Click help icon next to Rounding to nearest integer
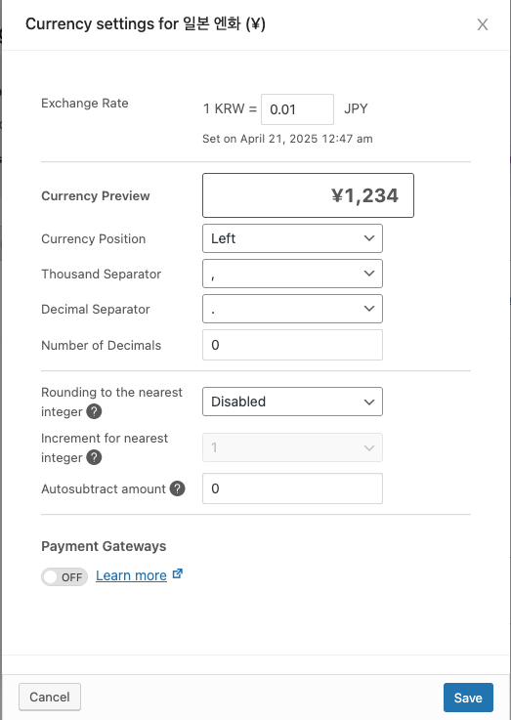 tap(94, 411)
